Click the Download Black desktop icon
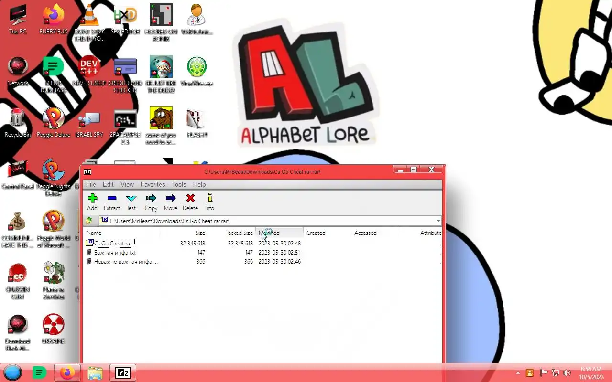The width and height of the screenshot is (612, 382). (18, 332)
